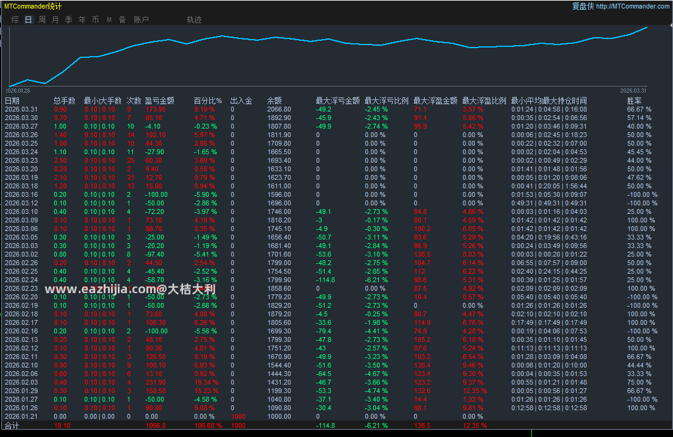Click balance value 2066.80

[279, 109]
